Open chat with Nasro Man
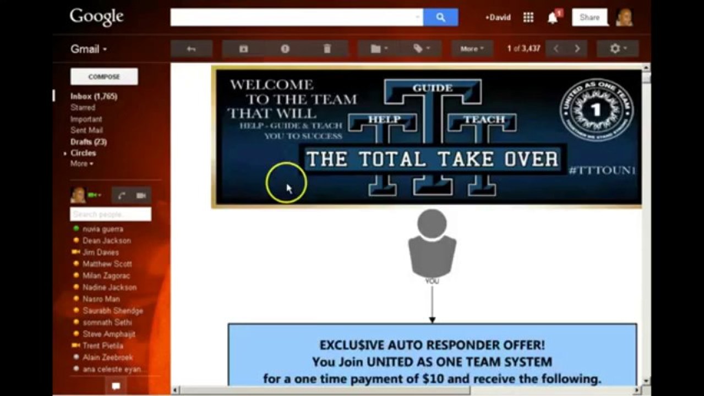The height and width of the screenshot is (396, 704). pyautogui.click(x=101, y=299)
